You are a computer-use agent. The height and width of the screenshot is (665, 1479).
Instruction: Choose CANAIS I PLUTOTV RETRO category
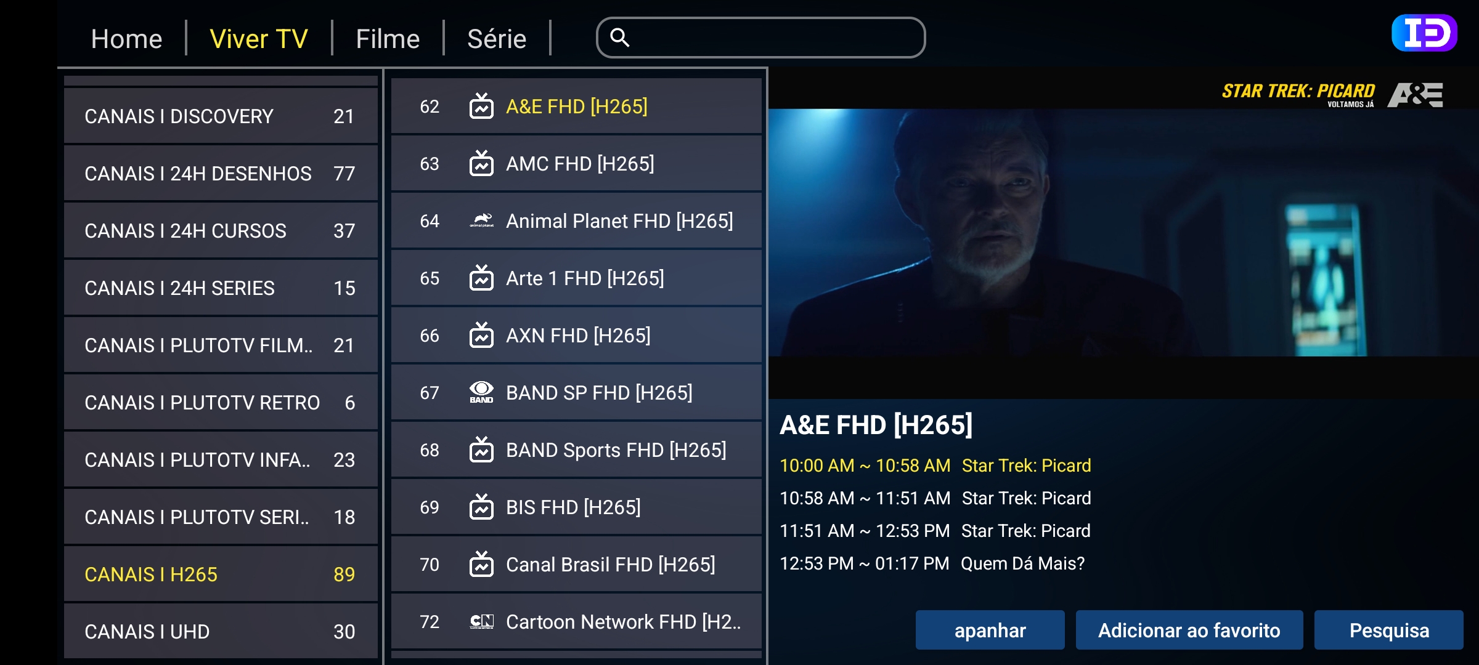pyautogui.click(x=221, y=403)
